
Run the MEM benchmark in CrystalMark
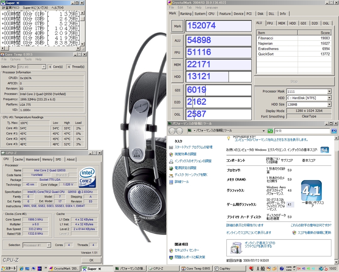(177, 65)
